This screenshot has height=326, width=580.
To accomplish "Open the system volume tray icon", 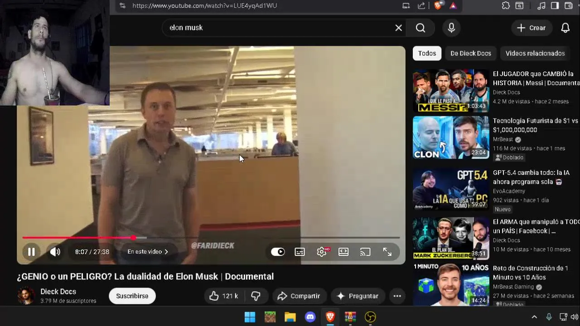I will click(574, 317).
